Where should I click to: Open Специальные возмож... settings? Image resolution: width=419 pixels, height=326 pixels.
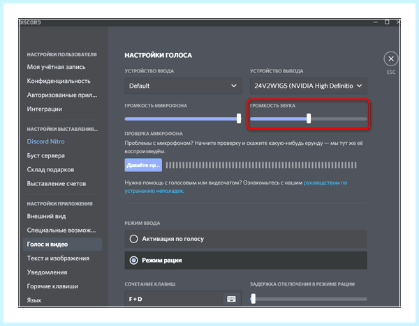(x=61, y=231)
